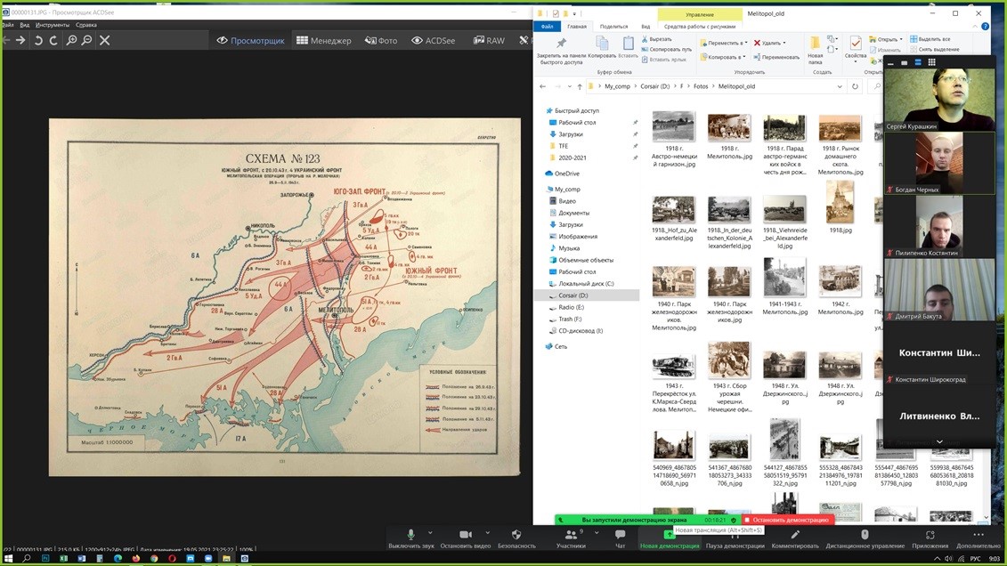Switch to ACDSee Менеджер mode tab
Screen dimensions: 1007x566
tap(324, 40)
